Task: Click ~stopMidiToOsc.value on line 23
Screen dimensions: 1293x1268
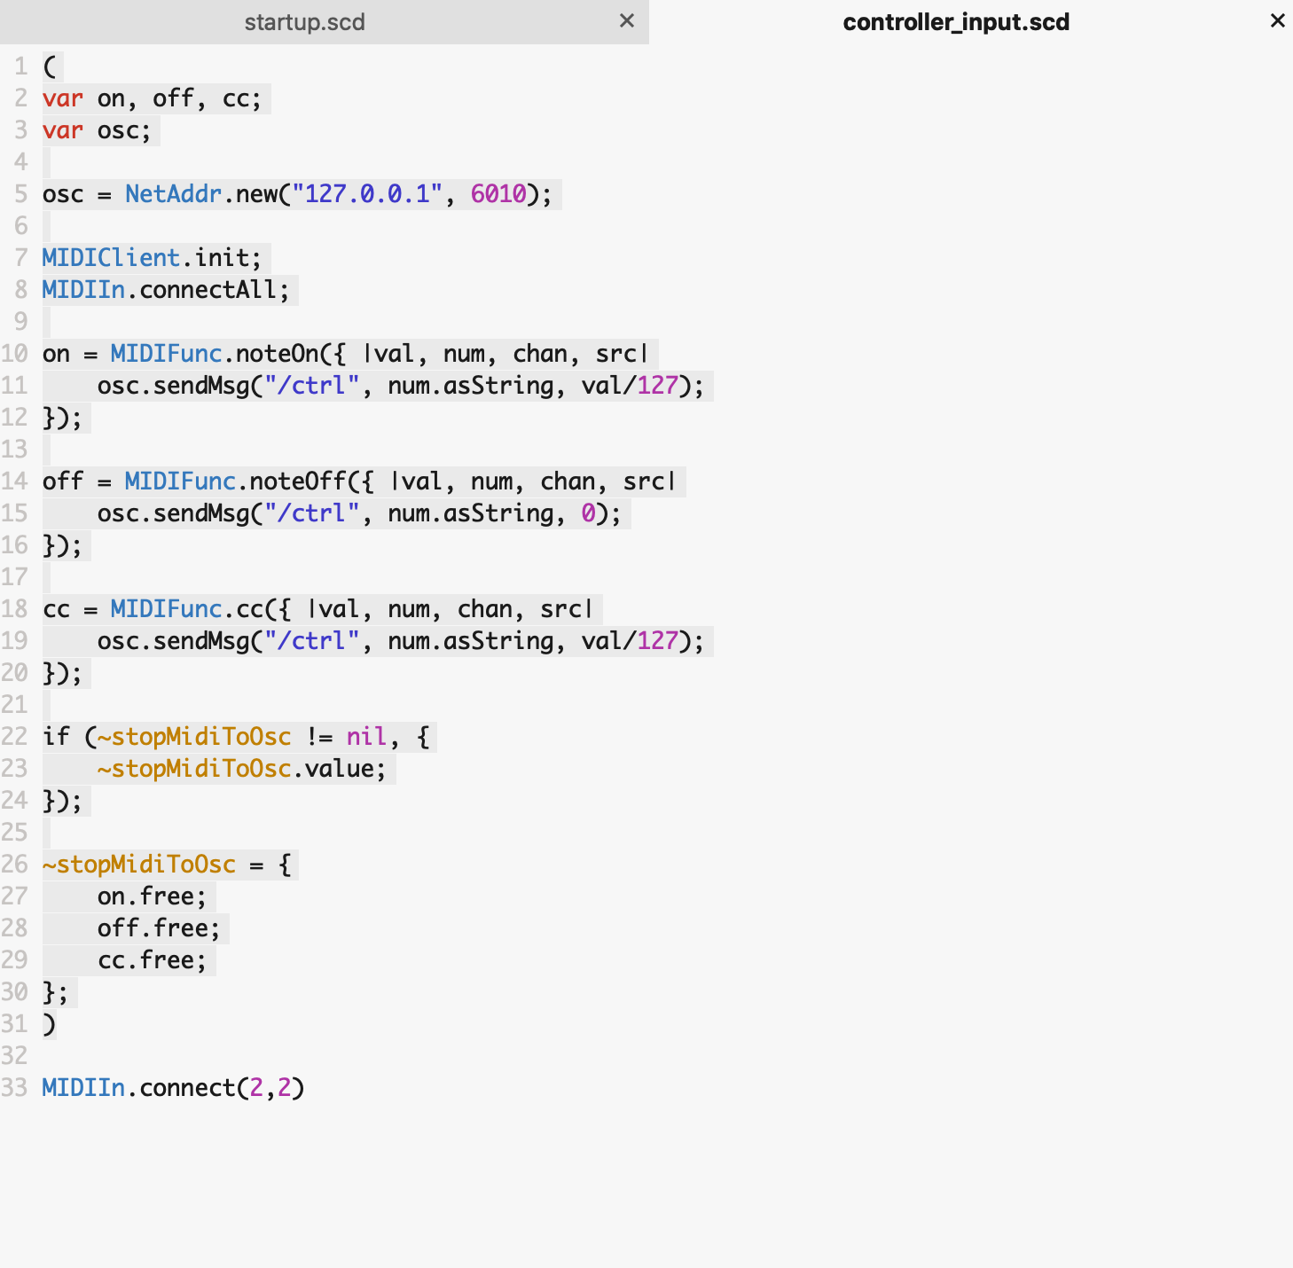Action: point(241,769)
